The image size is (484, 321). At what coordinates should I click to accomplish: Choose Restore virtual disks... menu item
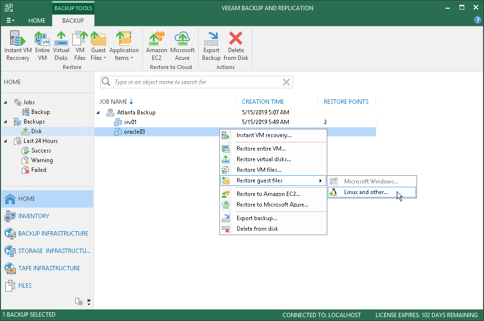click(273, 159)
